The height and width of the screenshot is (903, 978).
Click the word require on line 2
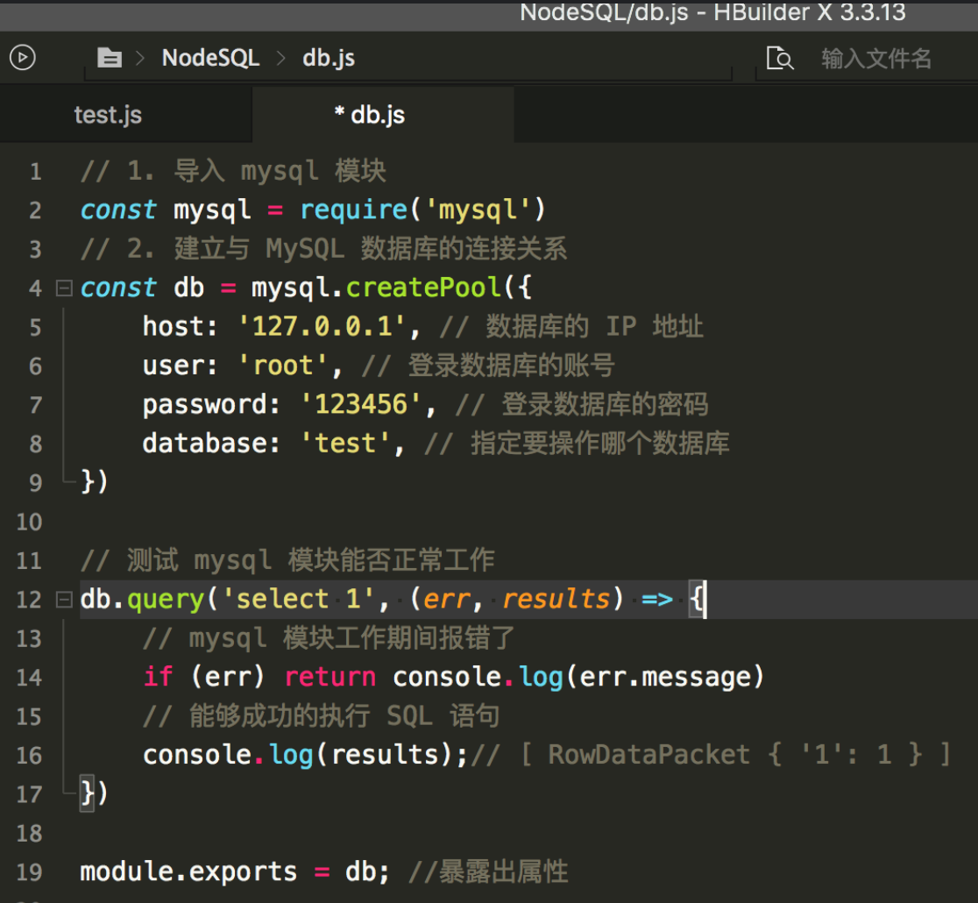pos(354,210)
